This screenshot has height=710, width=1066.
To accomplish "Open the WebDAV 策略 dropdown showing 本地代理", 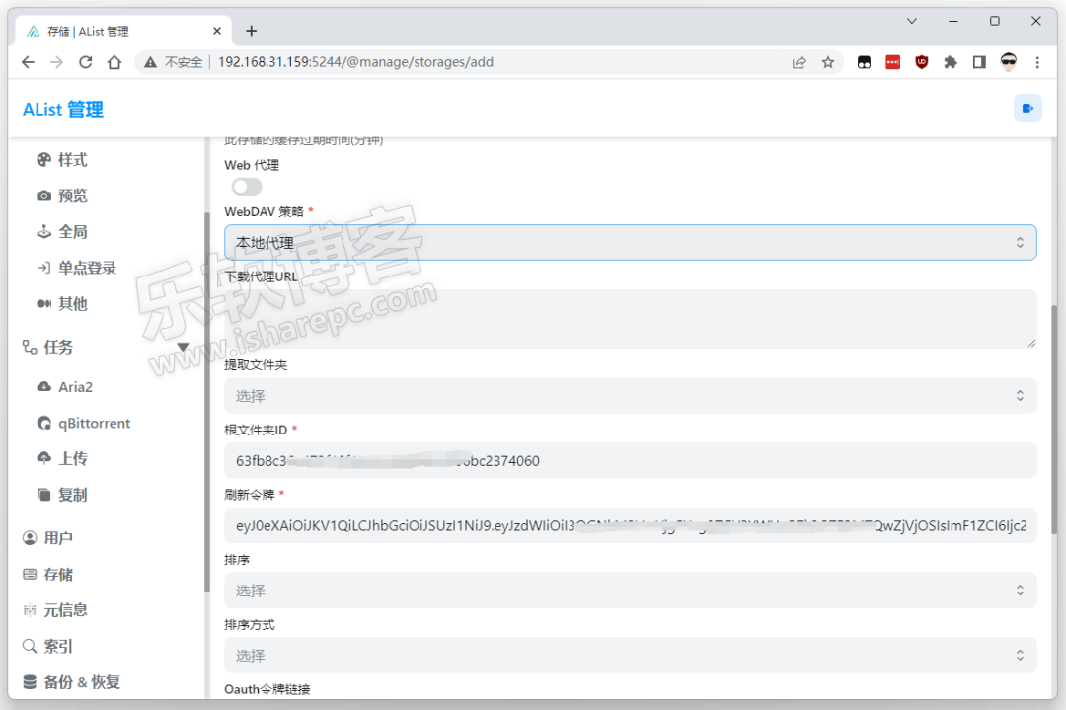I will [x=630, y=242].
